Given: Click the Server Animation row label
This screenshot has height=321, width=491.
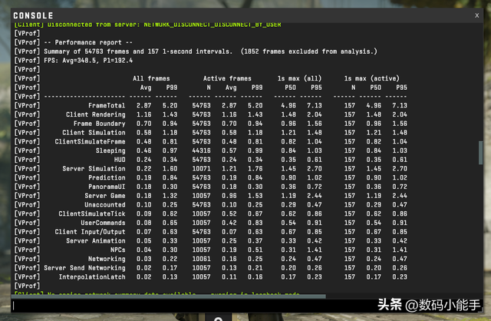Looking at the screenshot, I should pyautogui.click(x=95, y=241).
